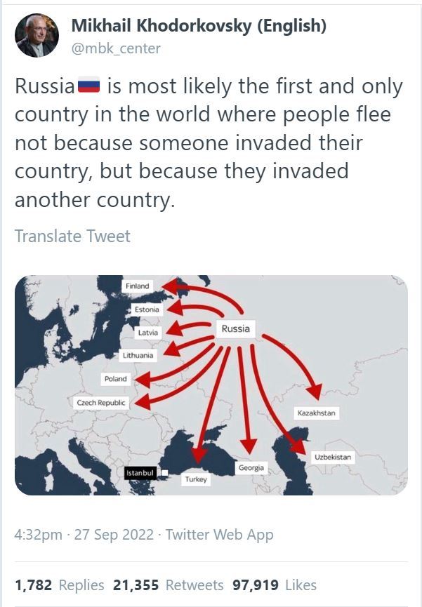View the 1,782 Replies
Image resolution: width=422 pixels, height=607 pixels.
click(x=59, y=585)
